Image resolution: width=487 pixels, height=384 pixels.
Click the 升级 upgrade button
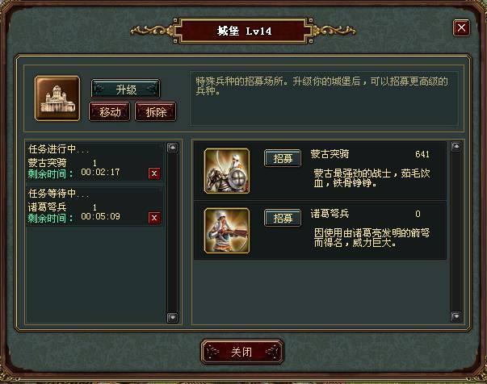click(x=126, y=90)
